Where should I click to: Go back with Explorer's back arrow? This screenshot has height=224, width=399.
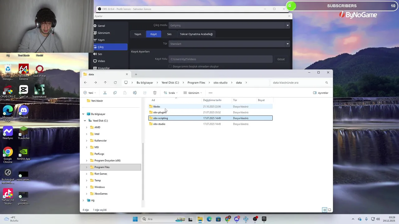click(x=85, y=82)
